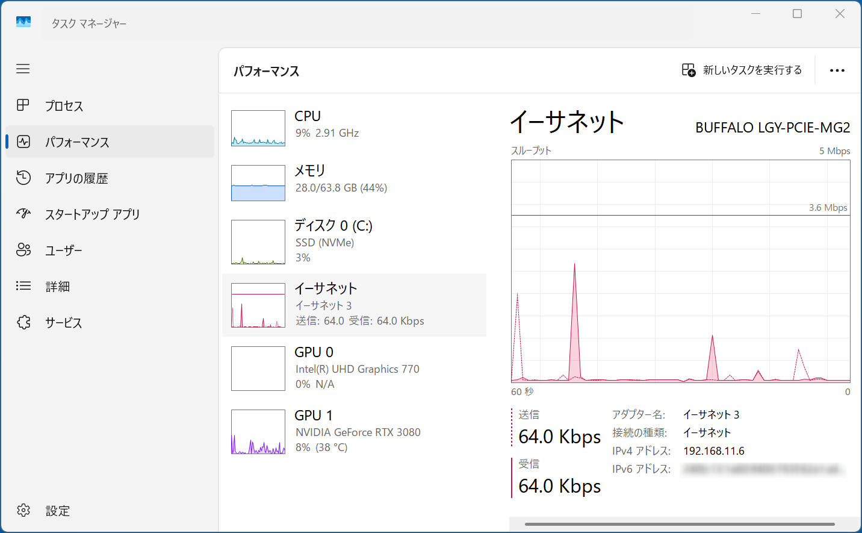Click the GPU 1 resource label

click(x=314, y=416)
